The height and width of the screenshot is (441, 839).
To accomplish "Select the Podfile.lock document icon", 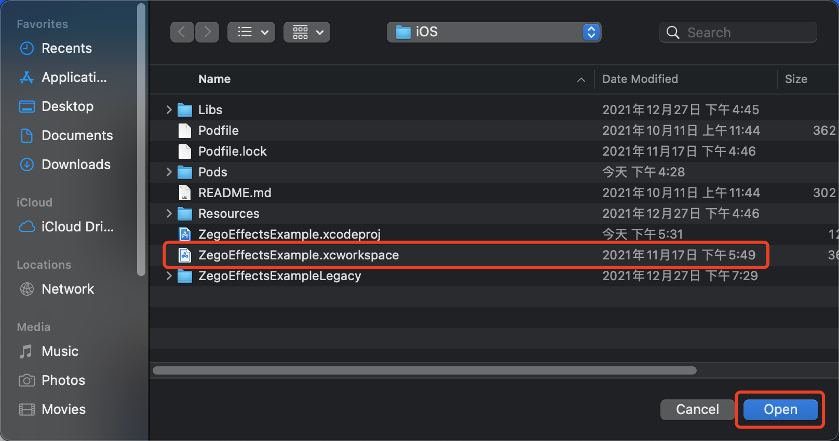I will (x=185, y=151).
